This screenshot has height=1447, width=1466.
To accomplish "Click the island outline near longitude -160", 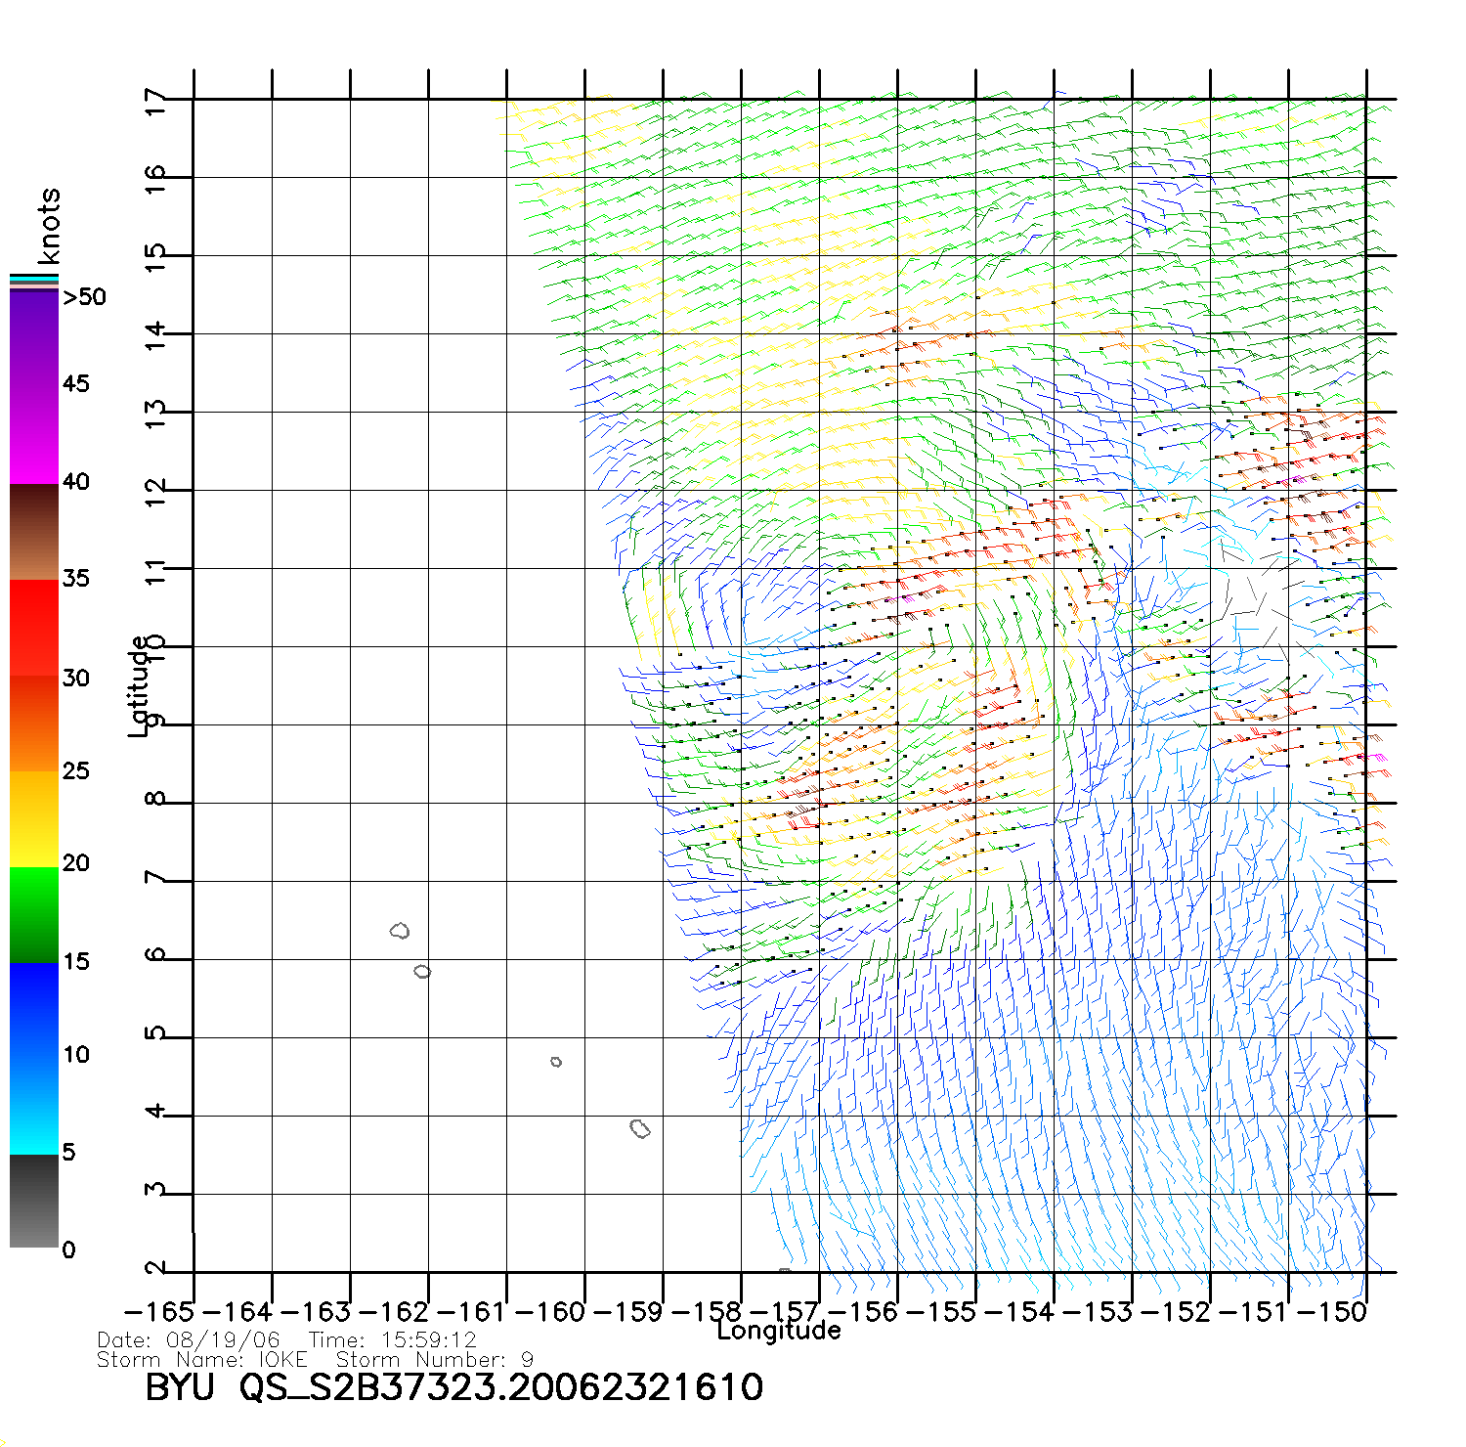I will 556,1062.
